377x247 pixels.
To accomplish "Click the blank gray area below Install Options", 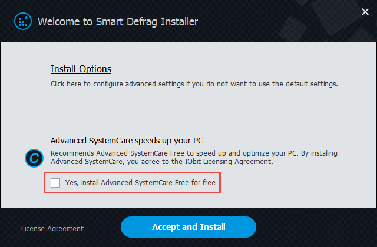I will coord(187,111).
